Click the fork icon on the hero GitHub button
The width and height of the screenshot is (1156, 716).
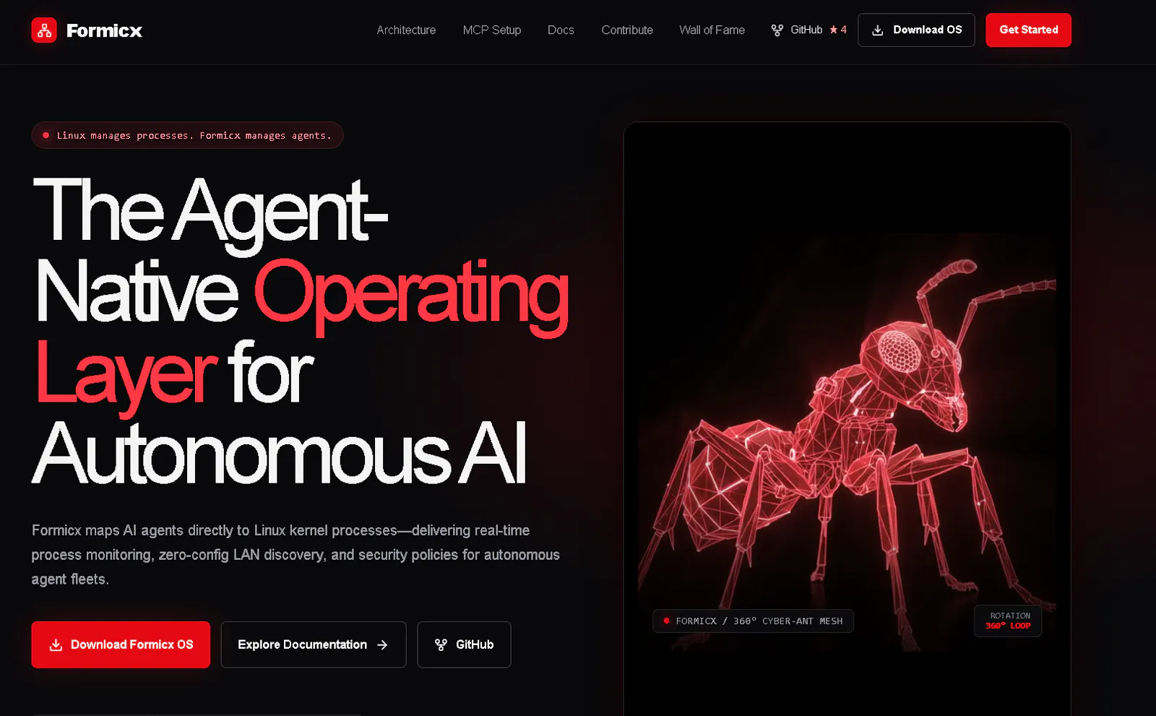click(441, 644)
